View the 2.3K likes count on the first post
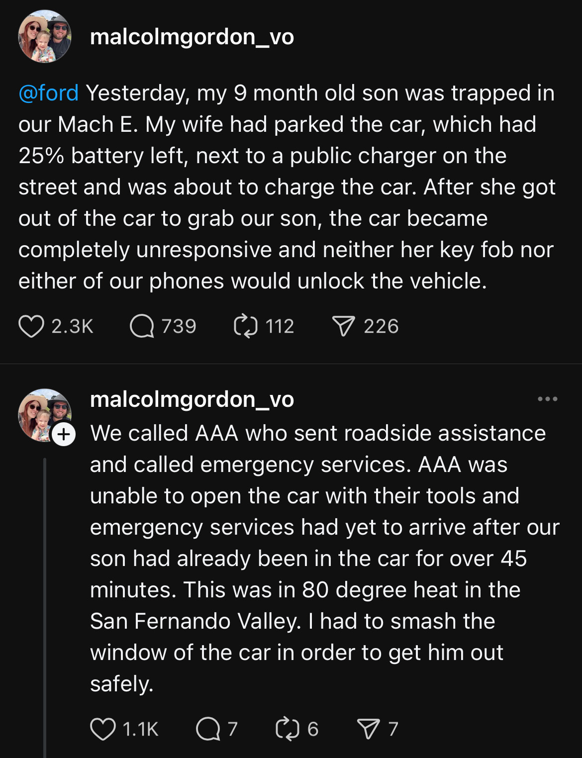The width and height of the screenshot is (582, 758). click(x=73, y=326)
